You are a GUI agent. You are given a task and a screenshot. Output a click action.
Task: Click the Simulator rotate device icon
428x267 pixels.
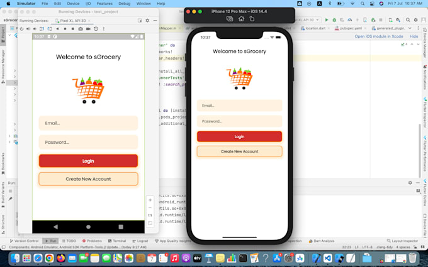pyautogui.click(x=252, y=19)
